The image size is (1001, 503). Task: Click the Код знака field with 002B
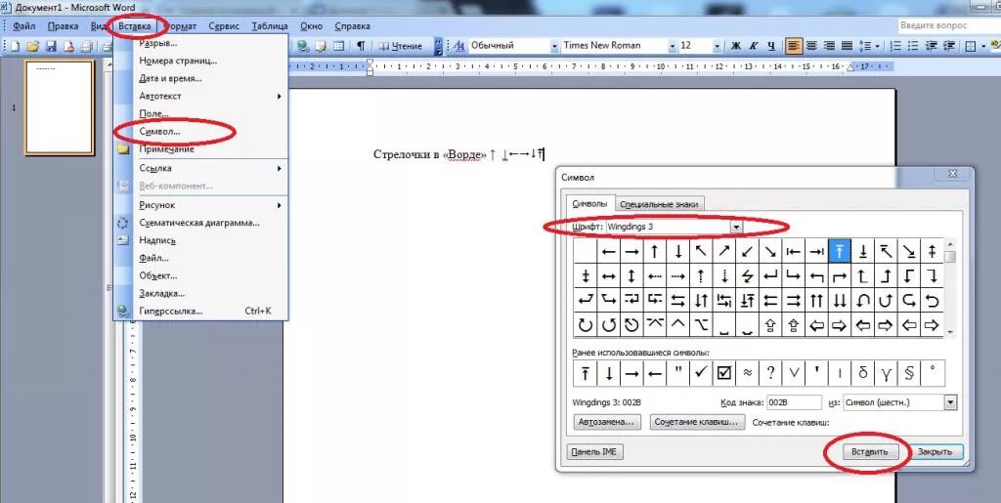point(794,402)
